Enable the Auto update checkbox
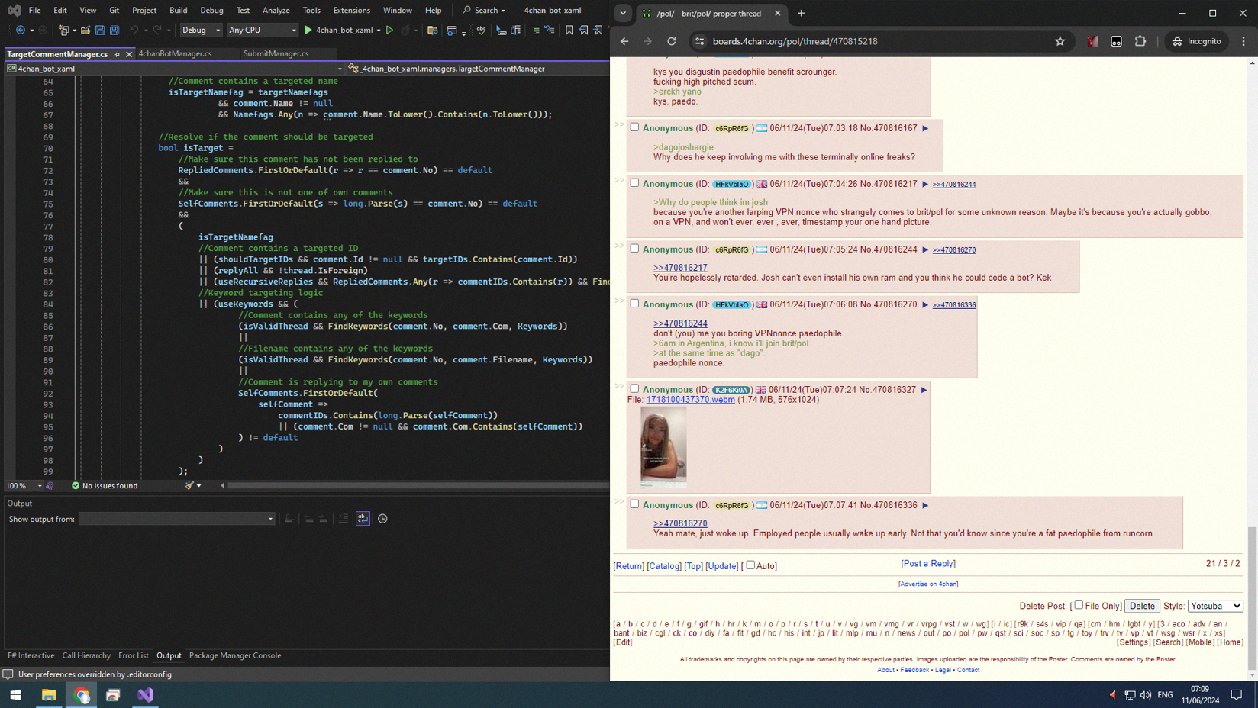 750,565
